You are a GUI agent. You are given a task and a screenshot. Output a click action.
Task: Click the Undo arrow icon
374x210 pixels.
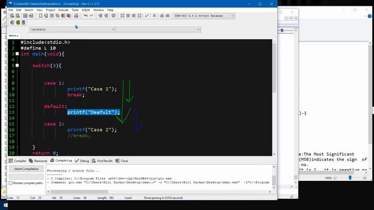(85, 16)
